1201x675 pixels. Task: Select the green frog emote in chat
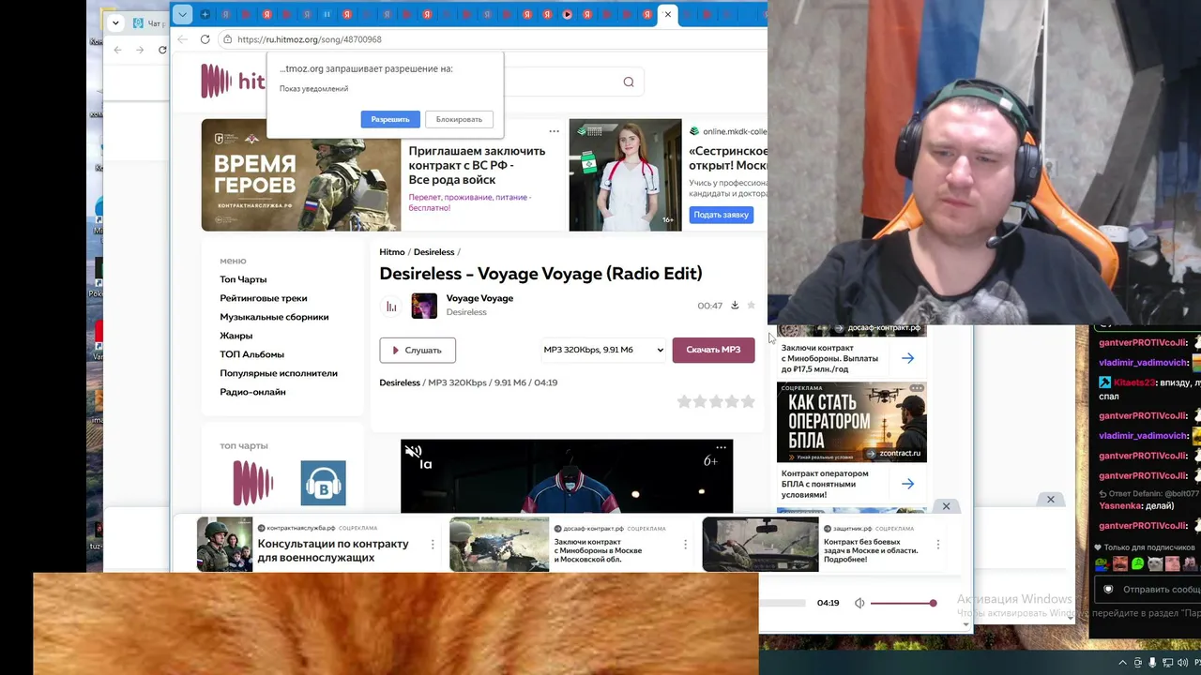tap(1102, 564)
